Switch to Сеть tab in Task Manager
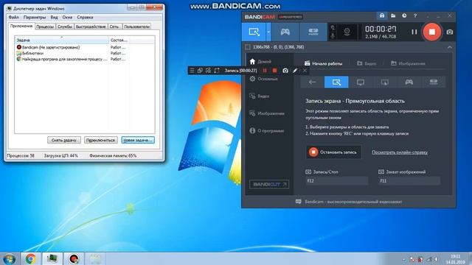Screen dimensions: 472x265 click(114, 26)
